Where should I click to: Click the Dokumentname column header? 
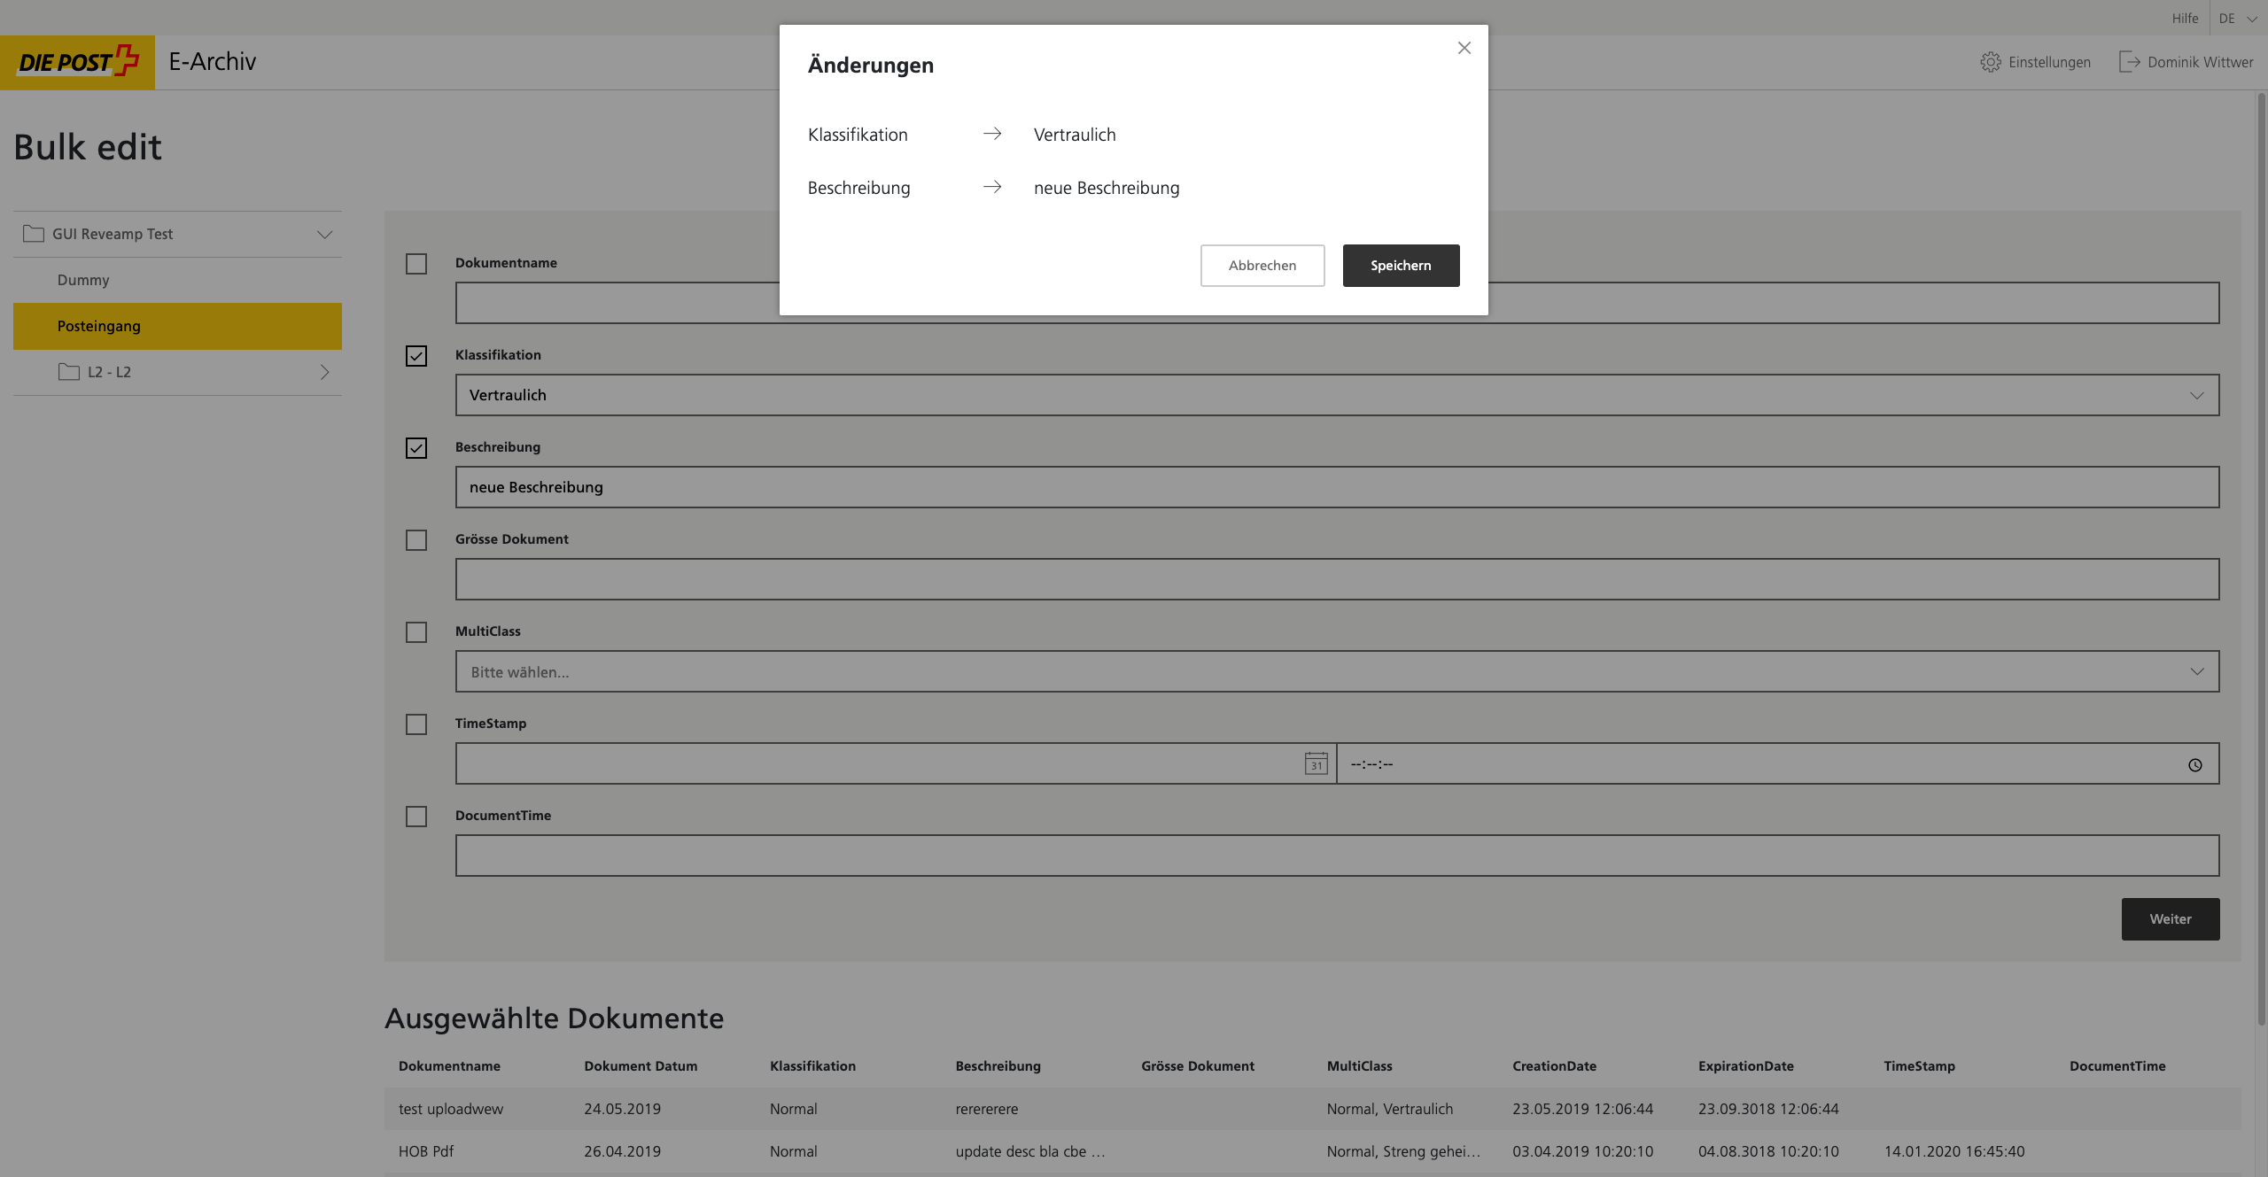coord(449,1066)
